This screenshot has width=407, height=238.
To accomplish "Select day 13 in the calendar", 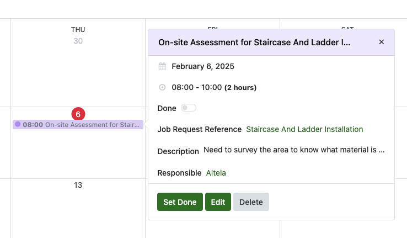I will point(78,185).
